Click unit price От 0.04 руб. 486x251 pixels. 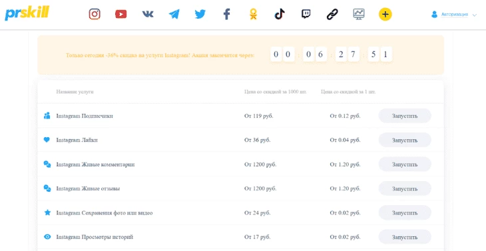pos(345,140)
